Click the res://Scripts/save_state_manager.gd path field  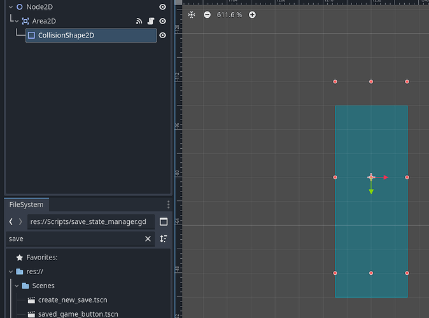click(91, 221)
